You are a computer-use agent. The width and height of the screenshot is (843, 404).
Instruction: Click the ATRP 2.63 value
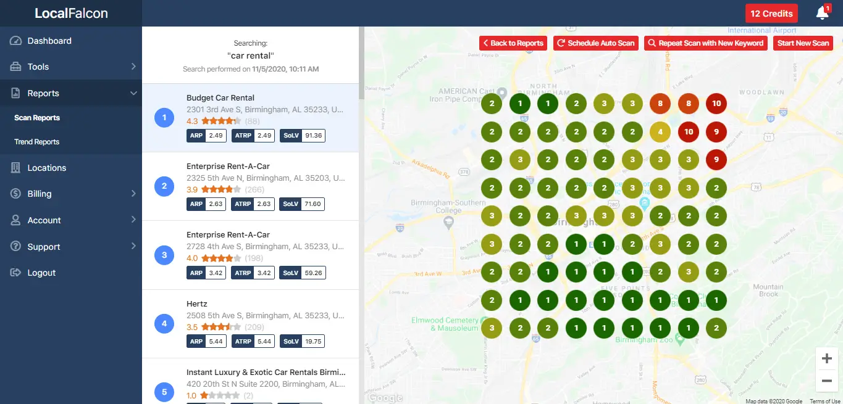[x=264, y=204]
